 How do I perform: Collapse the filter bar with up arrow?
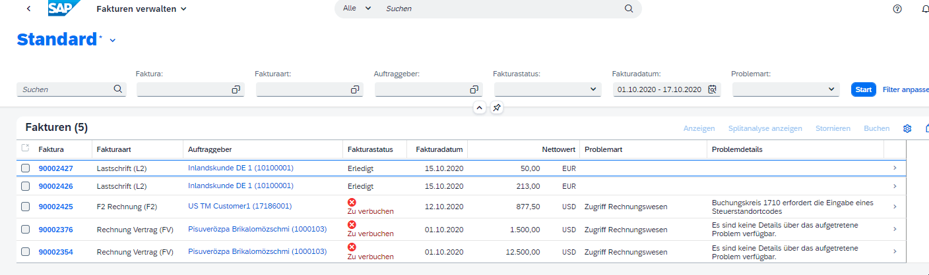(x=480, y=107)
